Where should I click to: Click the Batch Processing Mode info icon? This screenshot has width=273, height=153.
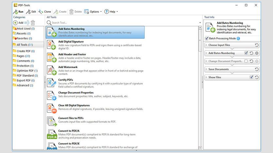click(x=238, y=38)
